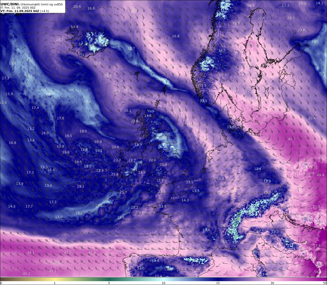Select the 13.6 value near Brittany
327x285 pixels.
click(x=163, y=206)
